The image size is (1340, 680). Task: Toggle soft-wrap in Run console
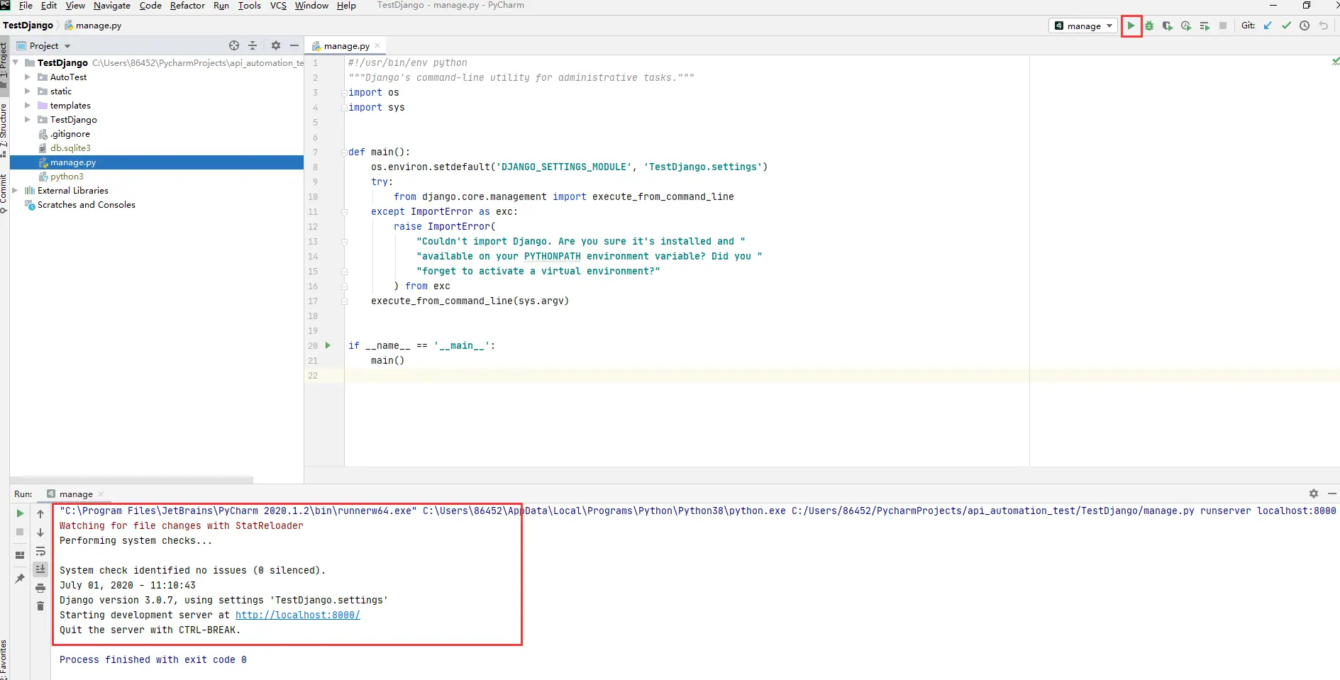[x=40, y=551]
